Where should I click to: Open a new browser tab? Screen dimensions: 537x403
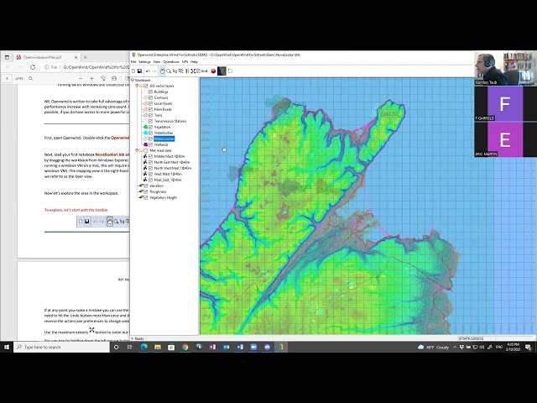pos(86,57)
